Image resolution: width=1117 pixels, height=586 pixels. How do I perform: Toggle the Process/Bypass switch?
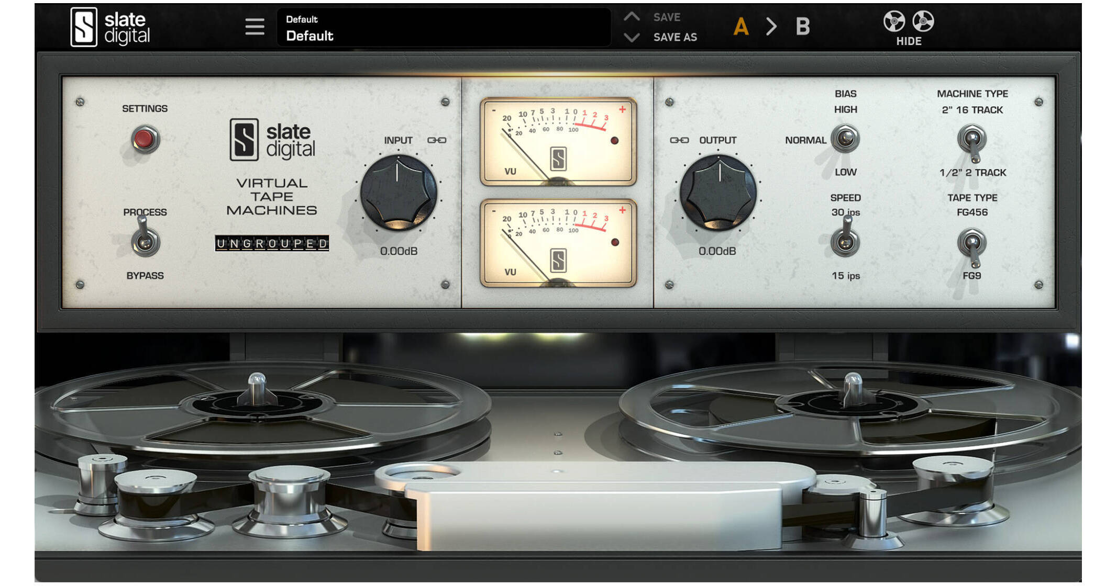click(x=145, y=239)
